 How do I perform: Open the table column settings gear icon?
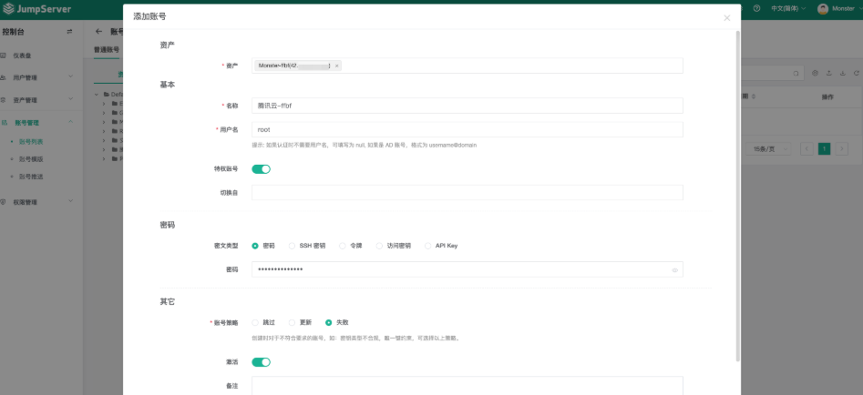coord(815,73)
